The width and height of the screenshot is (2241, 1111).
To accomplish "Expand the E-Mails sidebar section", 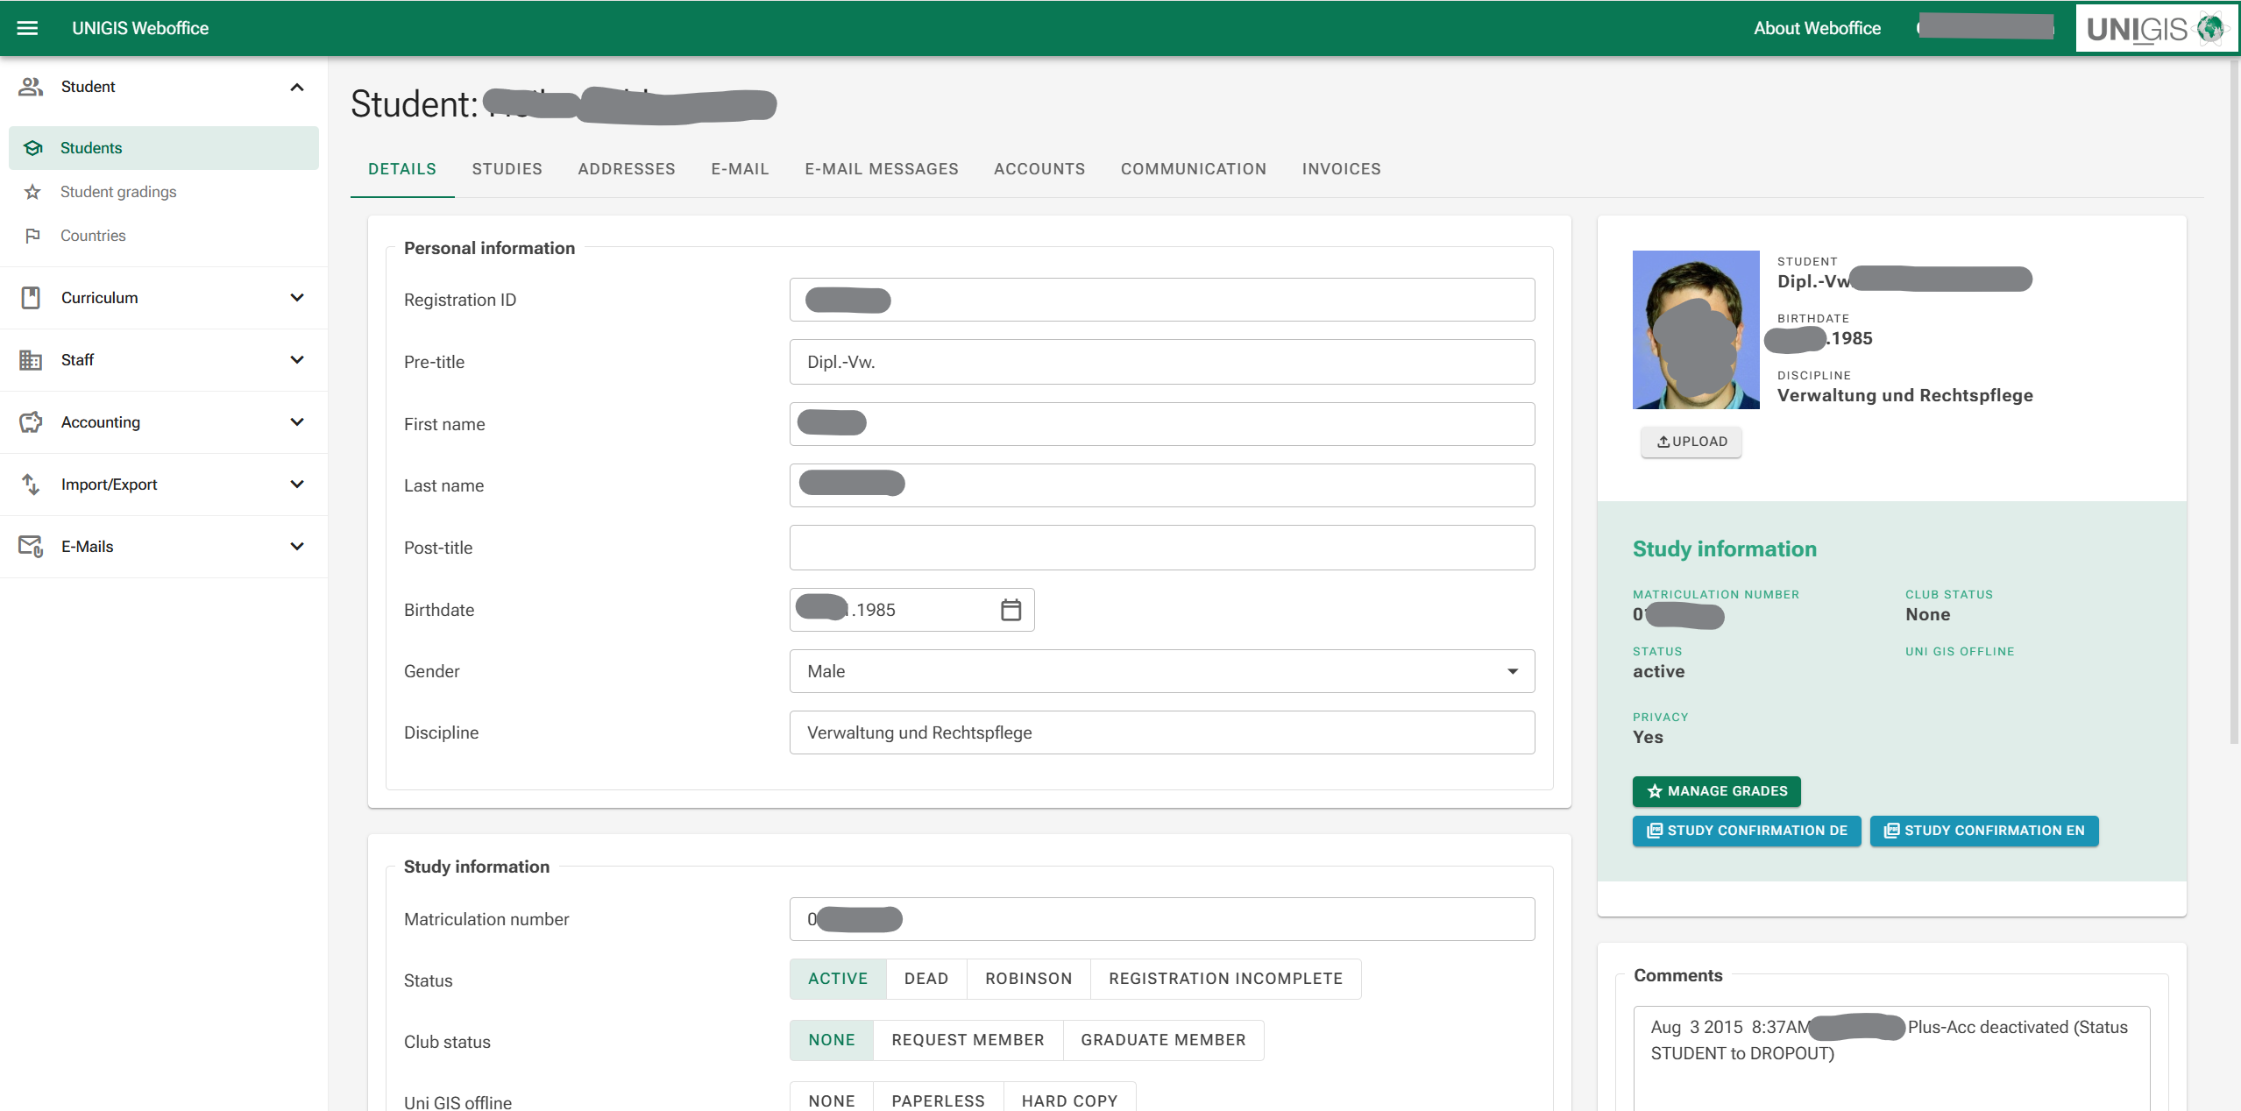I will pos(297,547).
